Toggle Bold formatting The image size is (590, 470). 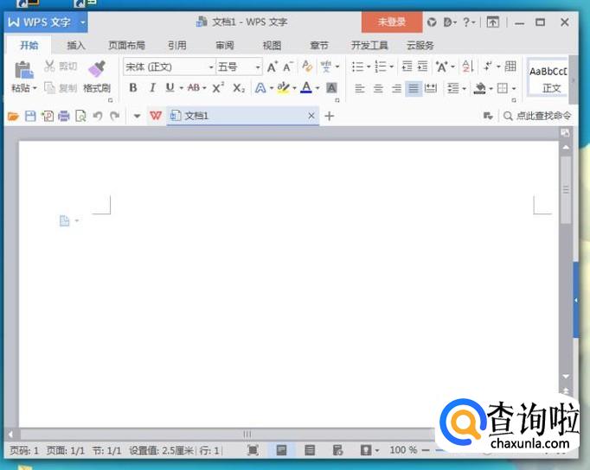(x=133, y=88)
